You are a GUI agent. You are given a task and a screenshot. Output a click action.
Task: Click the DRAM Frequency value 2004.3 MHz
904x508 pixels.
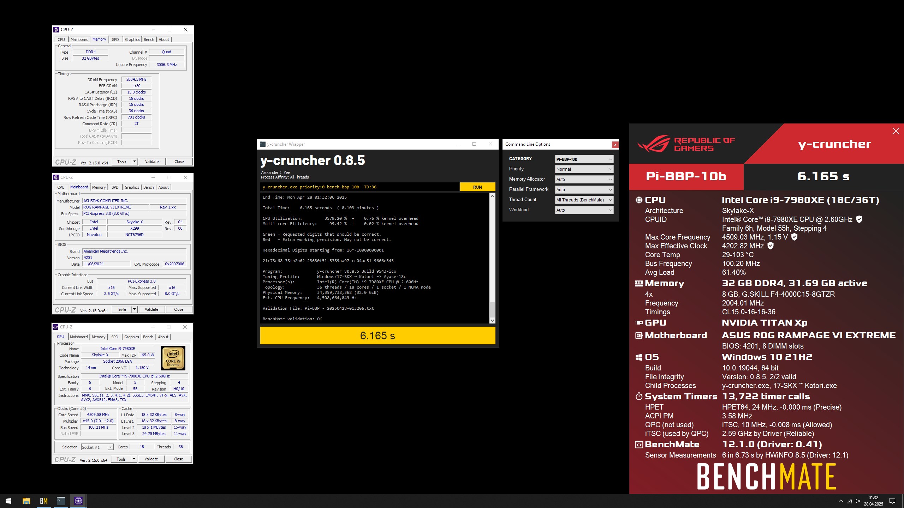click(x=136, y=80)
